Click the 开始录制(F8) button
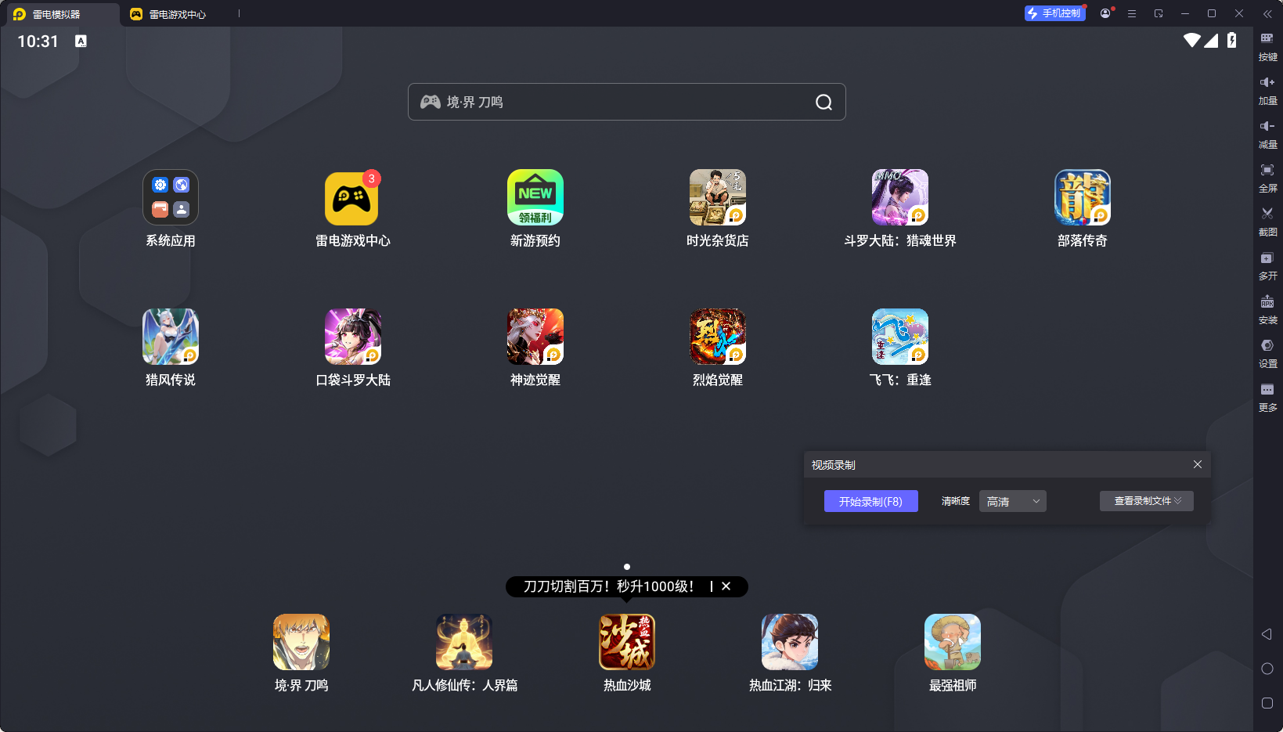This screenshot has height=732, width=1283. (871, 501)
